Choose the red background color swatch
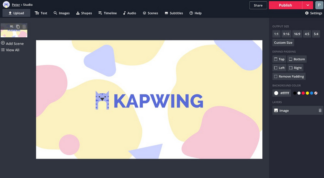Viewport: 324px width, 178px height. (x=303, y=93)
